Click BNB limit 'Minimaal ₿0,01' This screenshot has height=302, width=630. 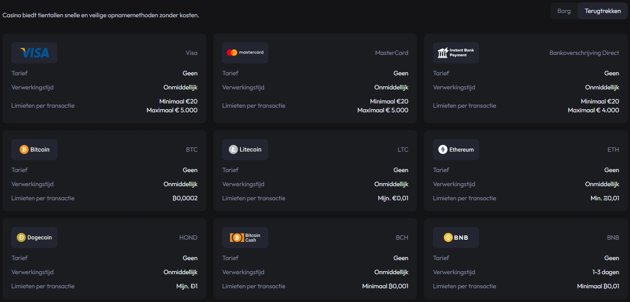coord(598,286)
